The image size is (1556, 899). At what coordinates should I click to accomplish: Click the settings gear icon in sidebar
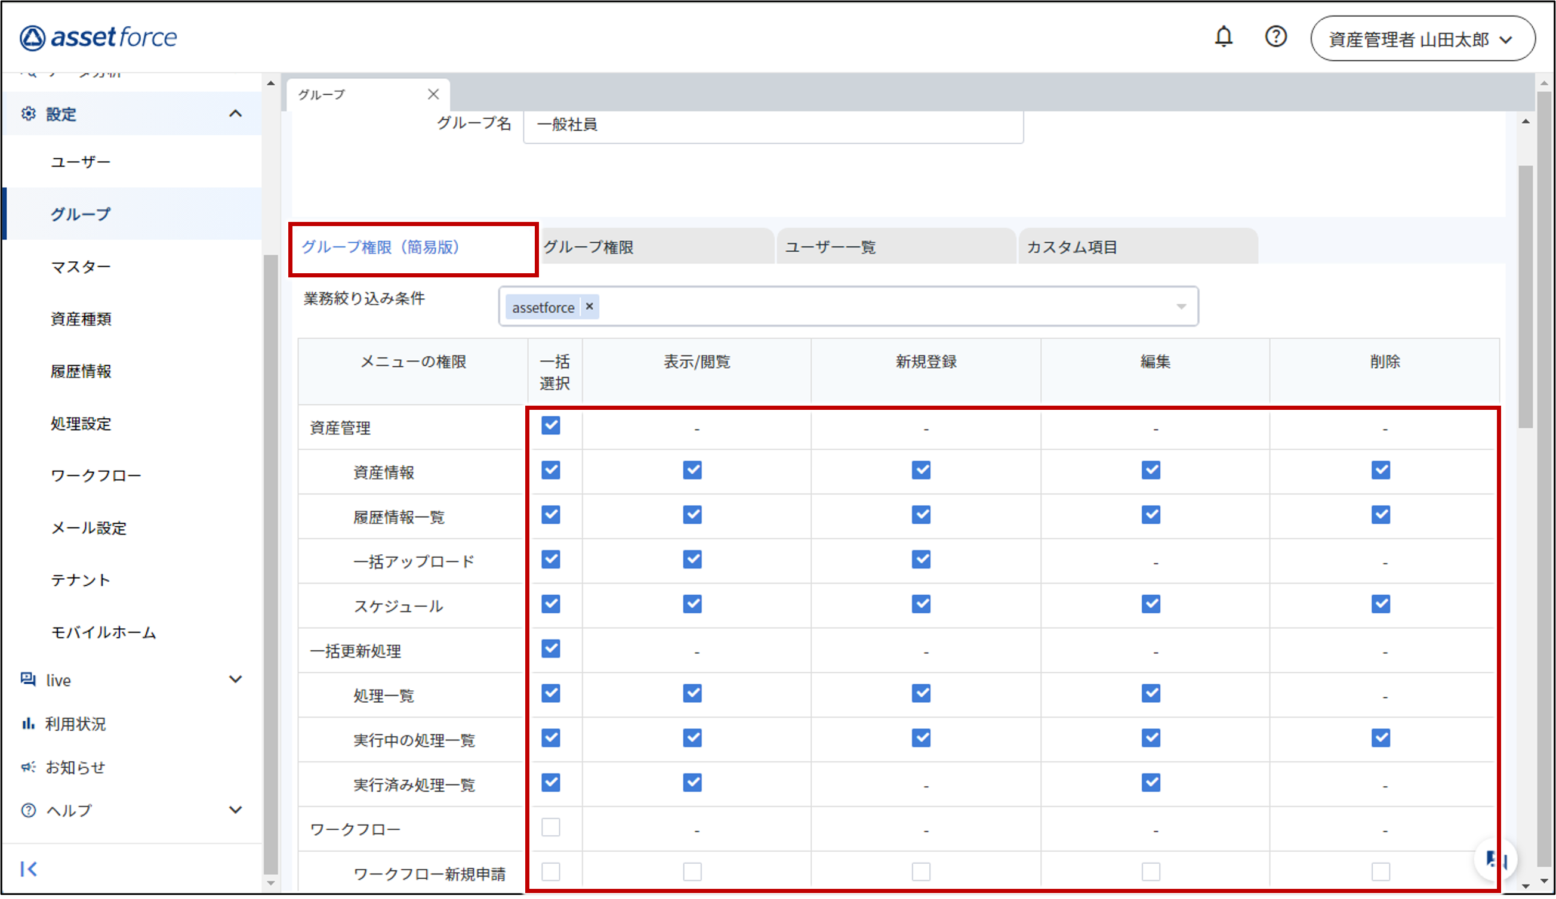click(29, 113)
